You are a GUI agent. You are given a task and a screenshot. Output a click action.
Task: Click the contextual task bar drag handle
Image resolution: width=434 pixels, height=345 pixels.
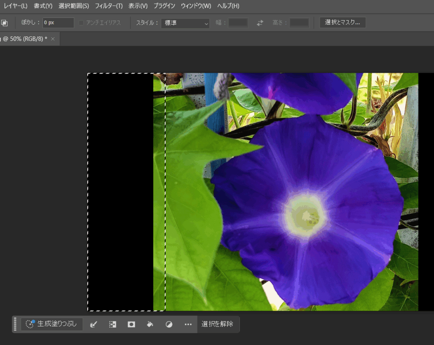click(16, 324)
